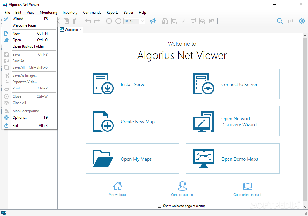Click the Network Discovery Wizard wand icon
The width and height of the screenshot is (308, 216).
(203, 121)
